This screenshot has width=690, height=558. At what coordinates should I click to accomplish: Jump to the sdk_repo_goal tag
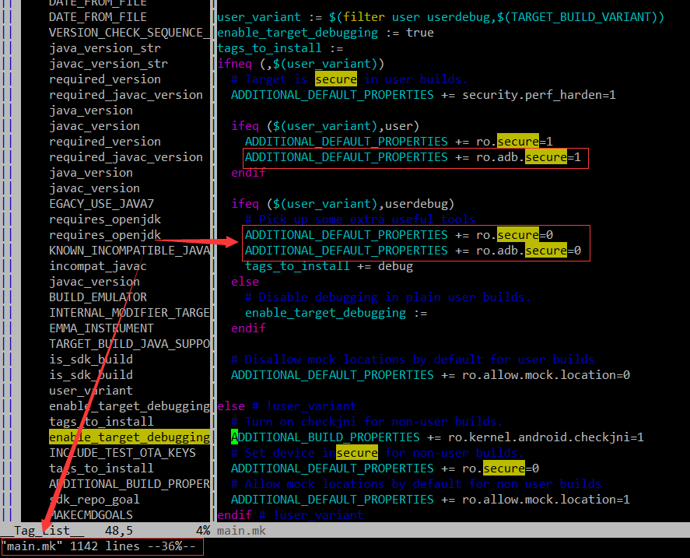click(x=95, y=499)
